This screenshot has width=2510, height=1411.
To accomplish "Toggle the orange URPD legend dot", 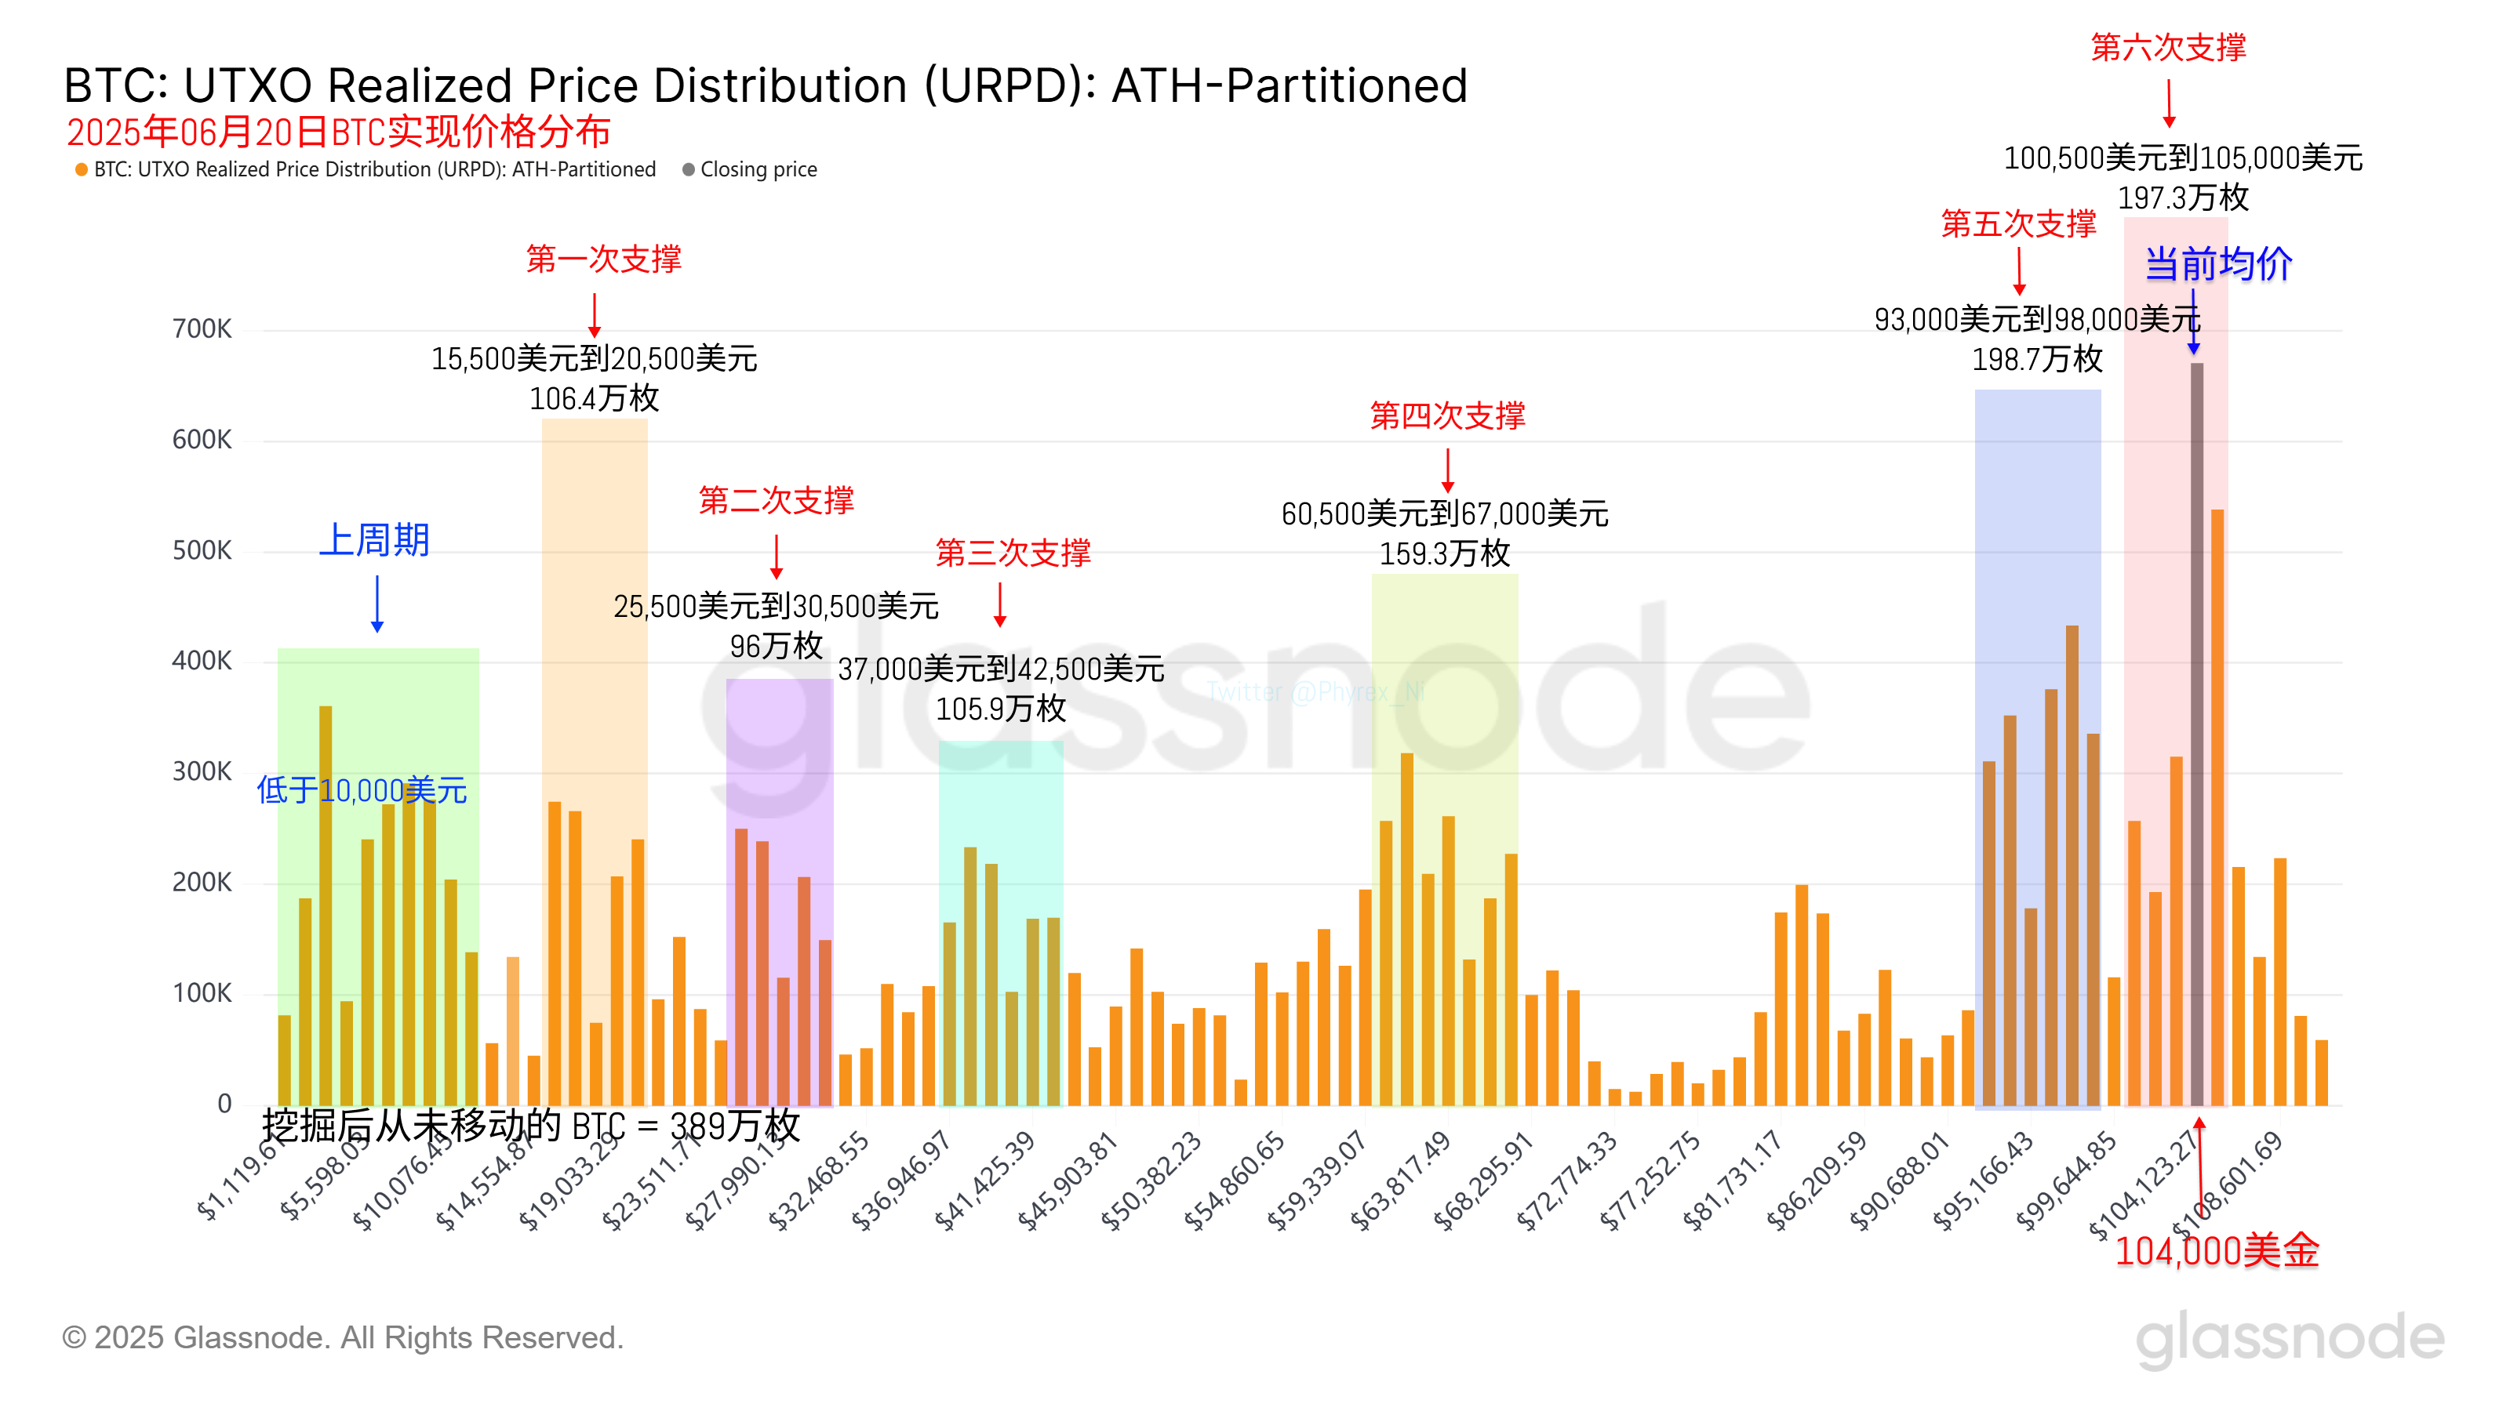I will [x=82, y=169].
